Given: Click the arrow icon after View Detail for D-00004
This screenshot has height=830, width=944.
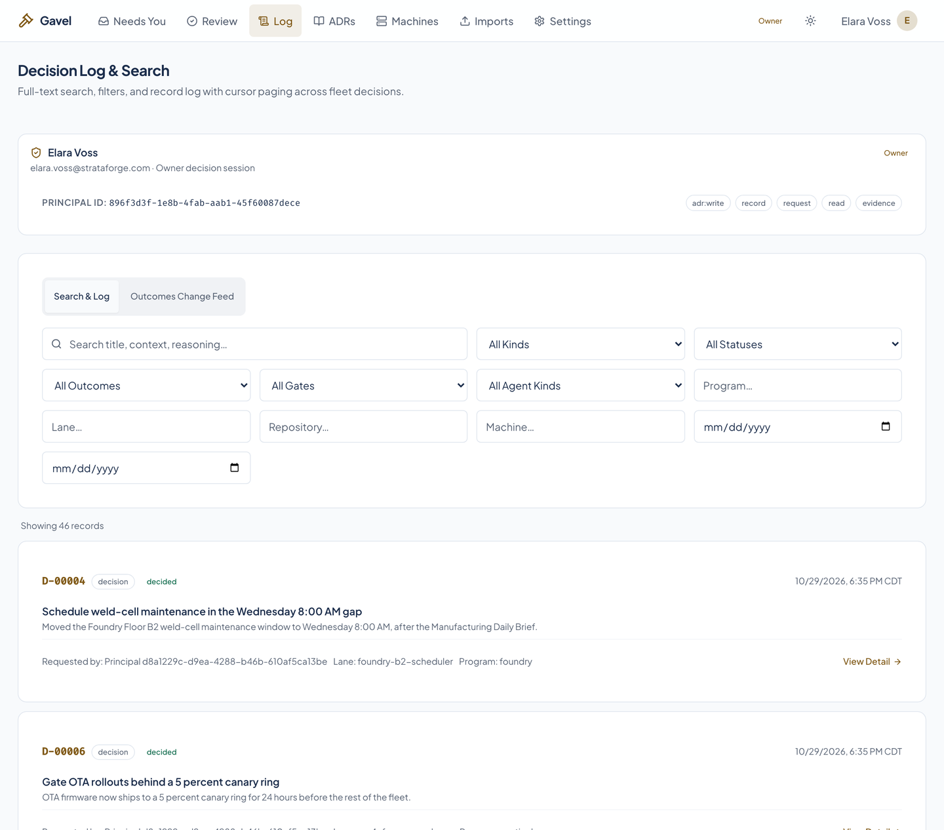Looking at the screenshot, I should [x=897, y=662].
